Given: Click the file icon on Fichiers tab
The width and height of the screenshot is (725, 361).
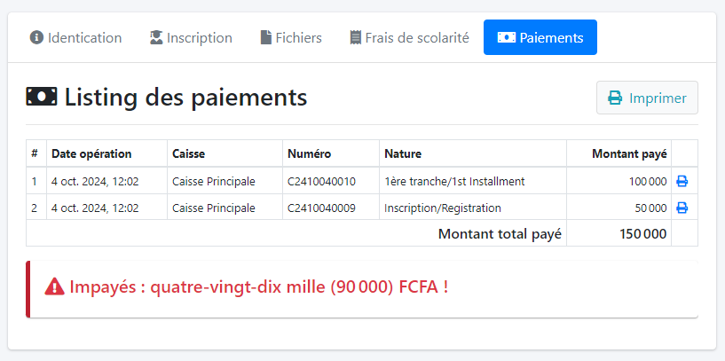Looking at the screenshot, I should pyautogui.click(x=266, y=37).
